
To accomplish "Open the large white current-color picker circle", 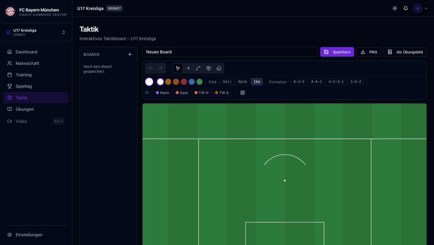I will tap(149, 82).
